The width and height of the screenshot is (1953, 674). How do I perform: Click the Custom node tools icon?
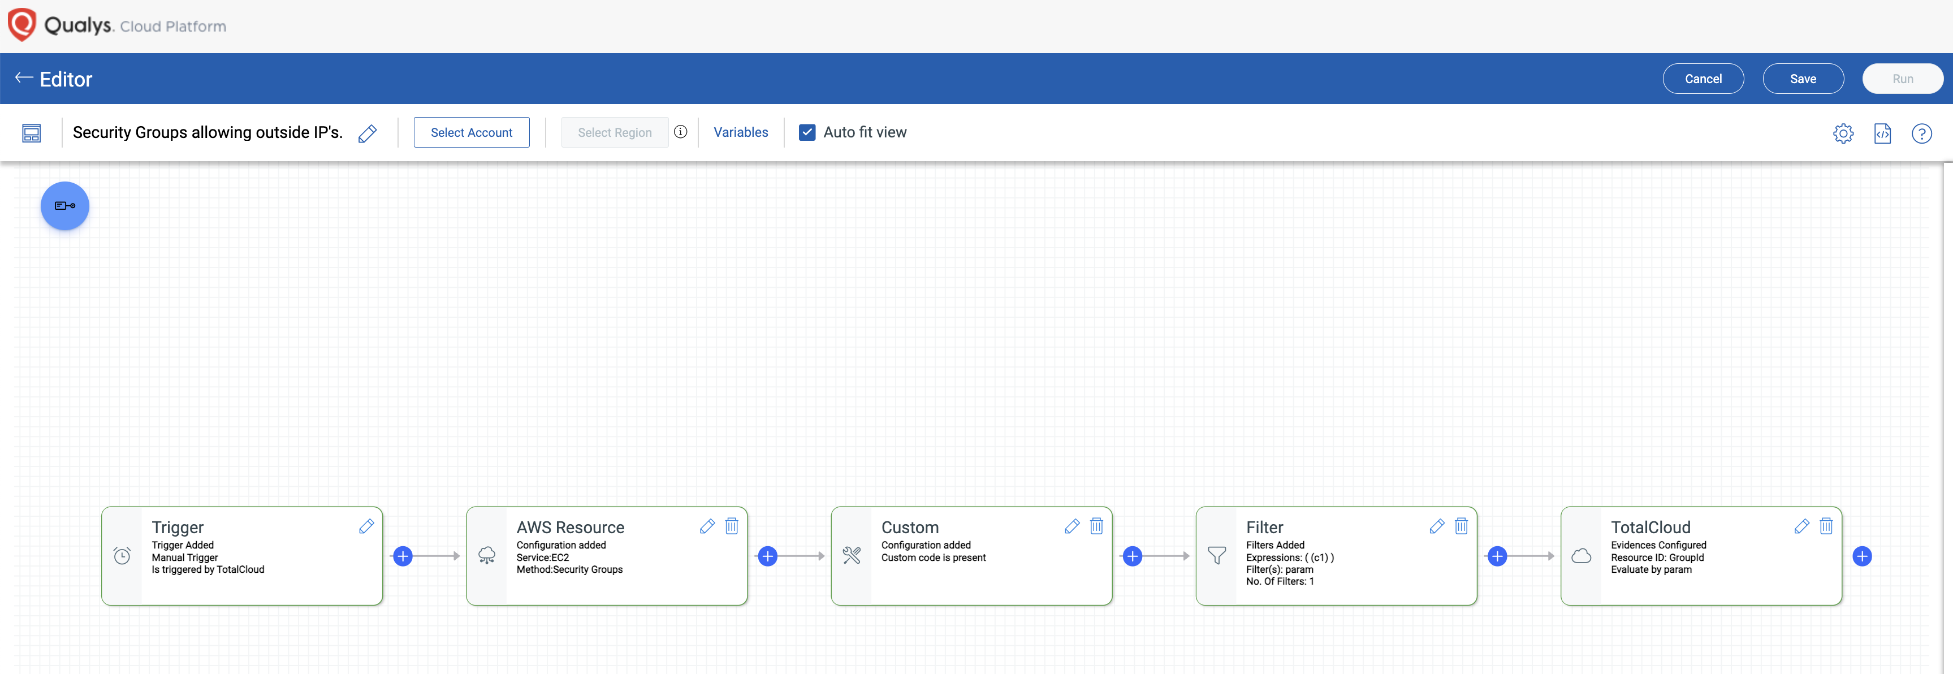852,556
